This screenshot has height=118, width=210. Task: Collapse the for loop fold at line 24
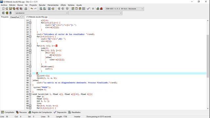click(x=30, y=46)
